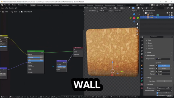Click the pin scene icon next to Scene

coord(150,5)
